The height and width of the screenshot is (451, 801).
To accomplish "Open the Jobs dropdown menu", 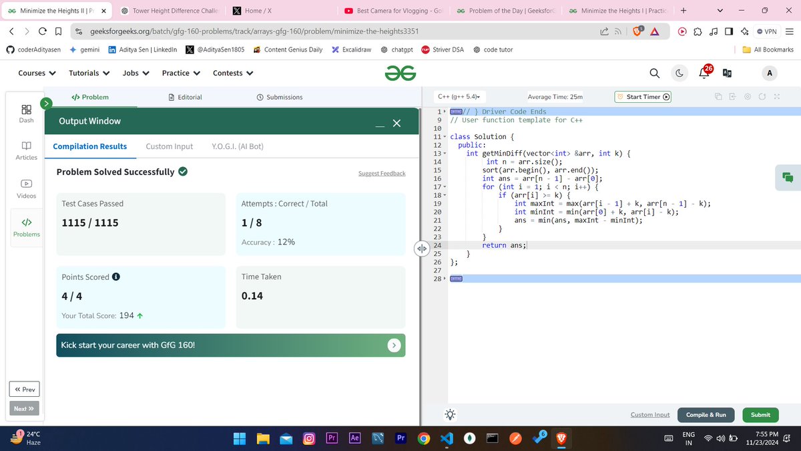I will (x=136, y=73).
